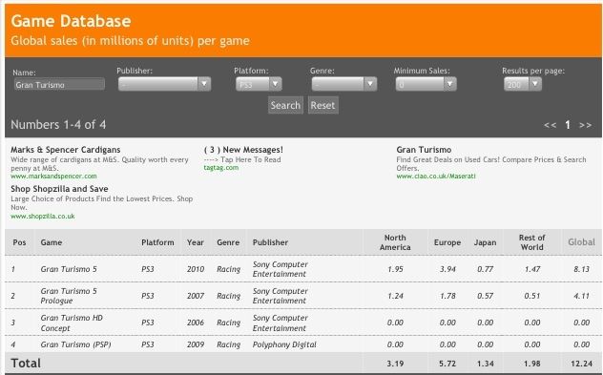The width and height of the screenshot is (603, 375).
Task: Go to next page with >> arrows
Action: point(585,125)
